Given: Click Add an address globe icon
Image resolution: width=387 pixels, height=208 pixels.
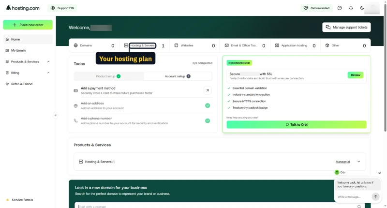Looking at the screenshot, I should point(76,106).
